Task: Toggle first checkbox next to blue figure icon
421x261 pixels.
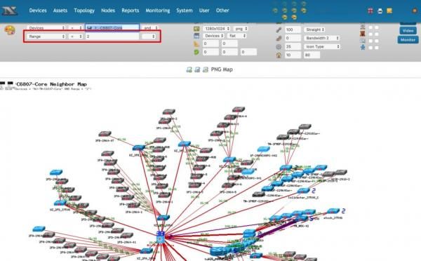Action: (370, 48)
